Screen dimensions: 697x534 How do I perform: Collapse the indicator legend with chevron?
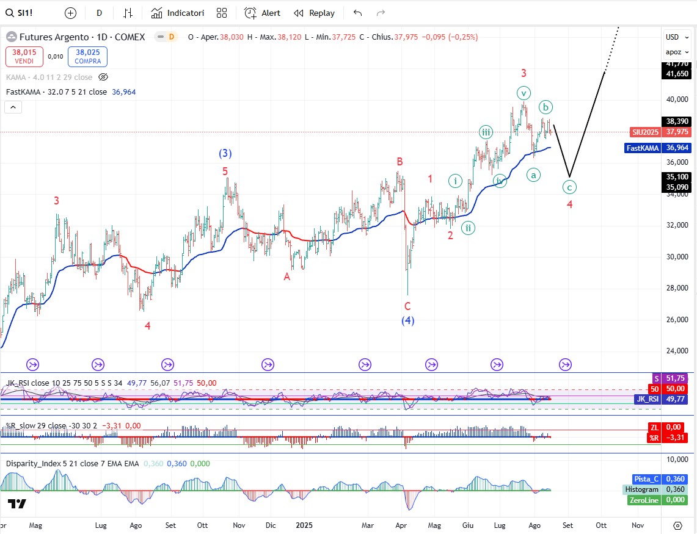13,107
